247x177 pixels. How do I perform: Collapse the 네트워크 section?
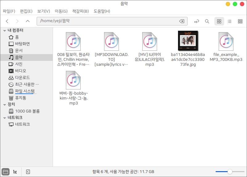[x=4, y=118]
